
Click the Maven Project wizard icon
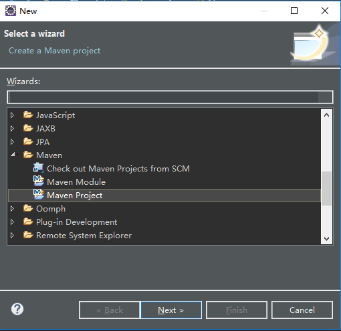point(39,194)
